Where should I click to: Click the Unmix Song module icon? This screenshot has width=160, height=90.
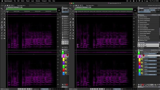[139, 35]
